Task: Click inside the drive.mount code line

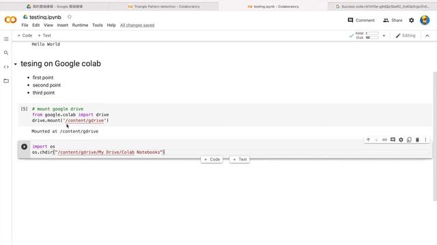Action: pyautogui.click(x=70, y=120)
